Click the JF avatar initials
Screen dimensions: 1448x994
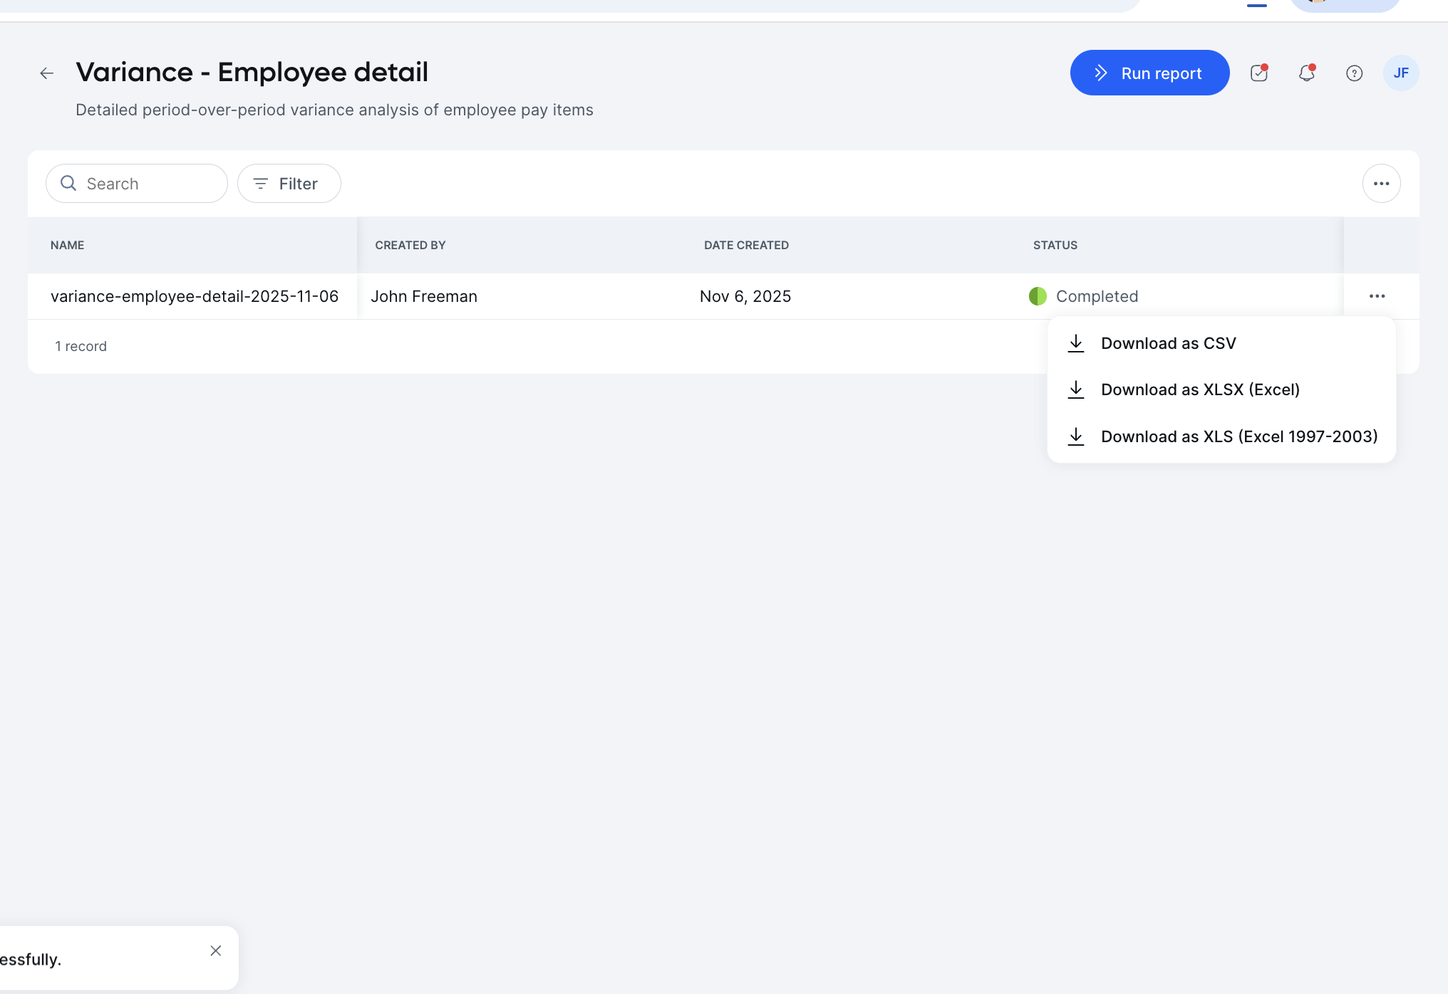click(x=1401, y=73)
